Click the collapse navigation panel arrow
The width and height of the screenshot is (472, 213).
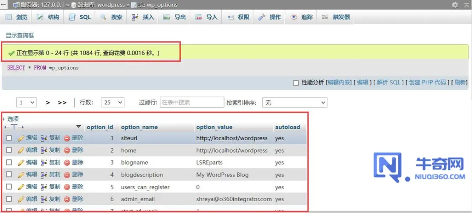coord(4,5)
